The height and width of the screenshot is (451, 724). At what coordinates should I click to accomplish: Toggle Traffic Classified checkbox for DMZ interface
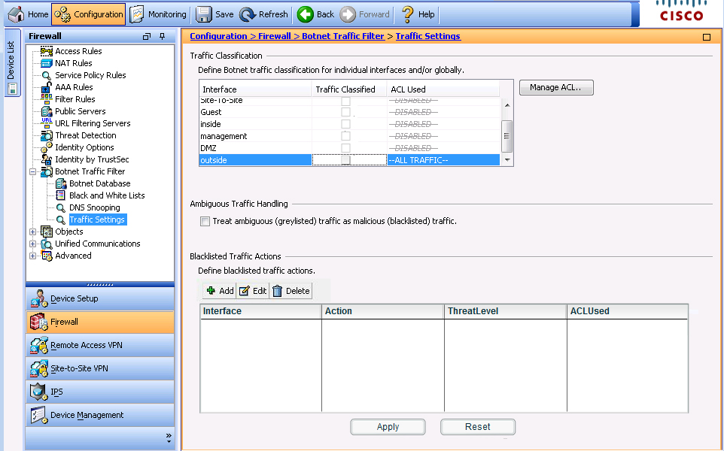(x=346, y=148)
